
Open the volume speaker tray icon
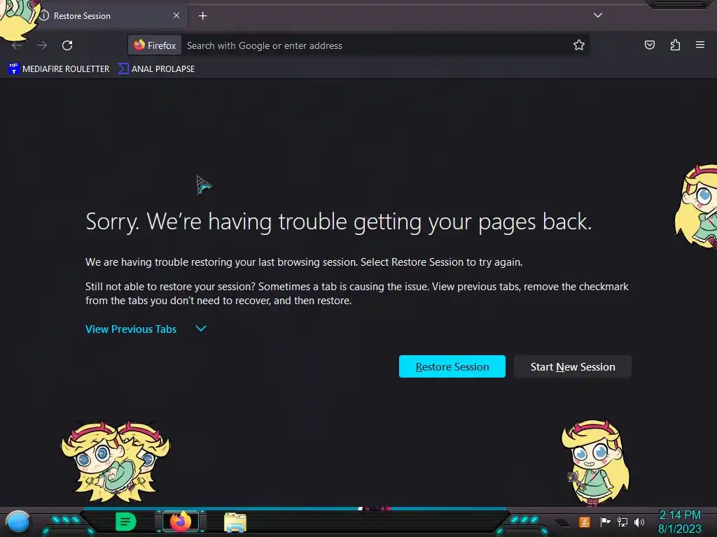coord(639,522)
